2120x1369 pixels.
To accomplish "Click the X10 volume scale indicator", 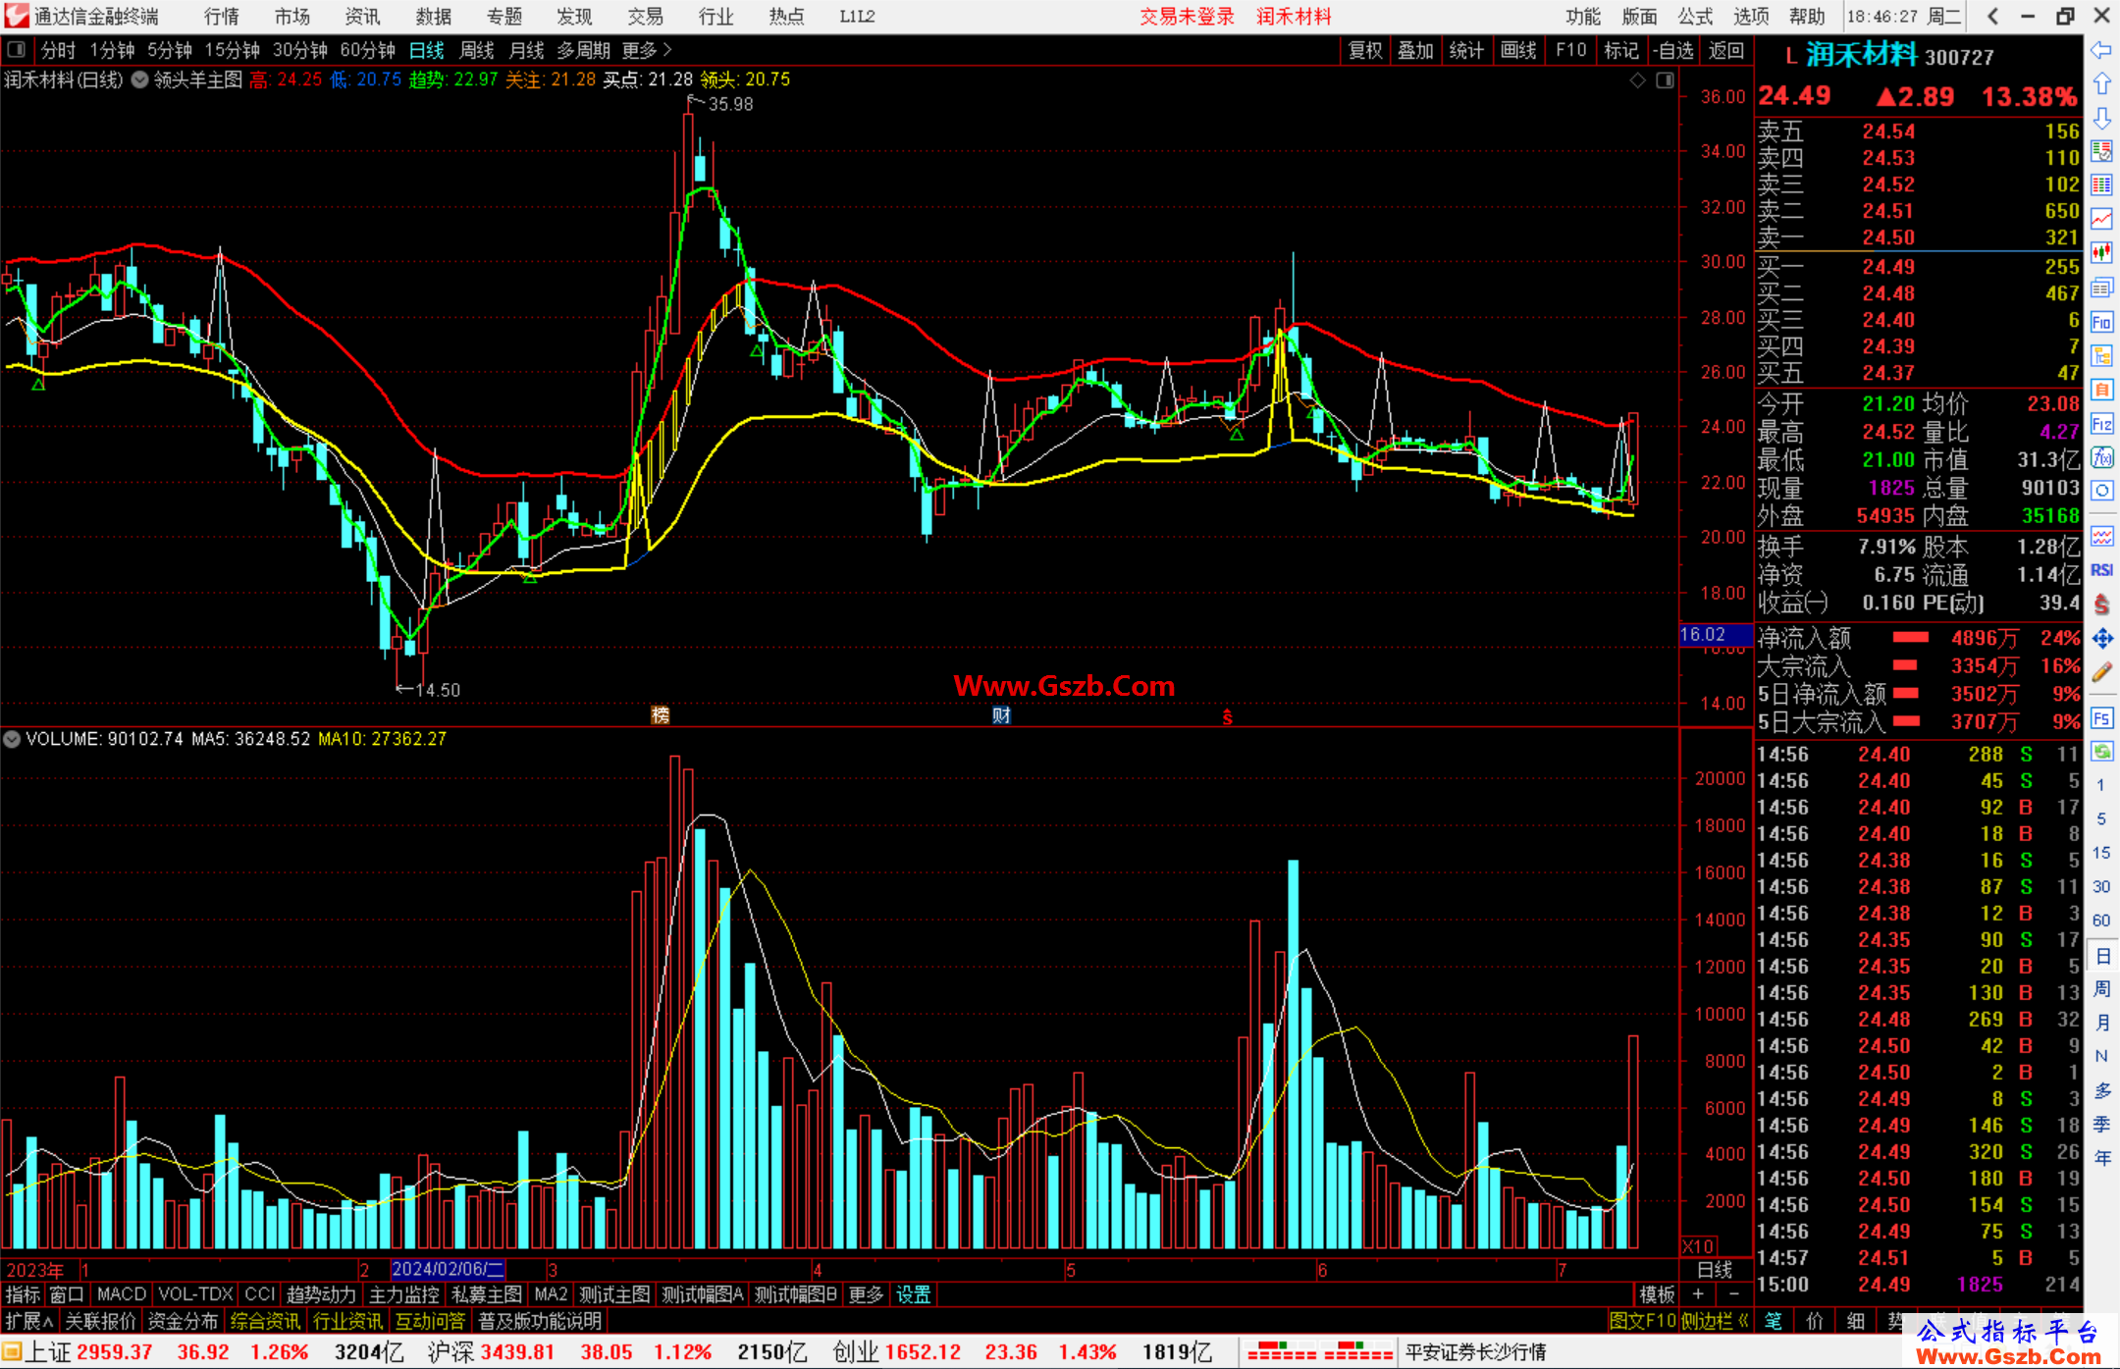I will (x=1698, y=1246).
